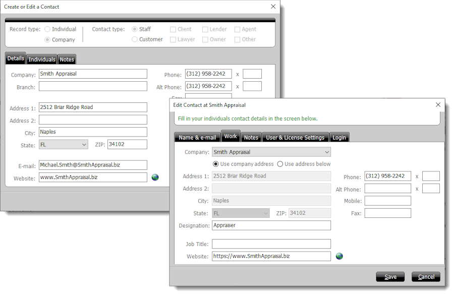Open the Company dropdown in Edit Contact
The image size is (454, 295).
tap(271, 152)
